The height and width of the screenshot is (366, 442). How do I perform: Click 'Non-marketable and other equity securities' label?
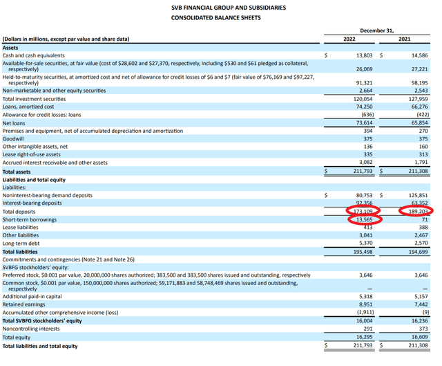pyautogui.click(x=54, y=91)
